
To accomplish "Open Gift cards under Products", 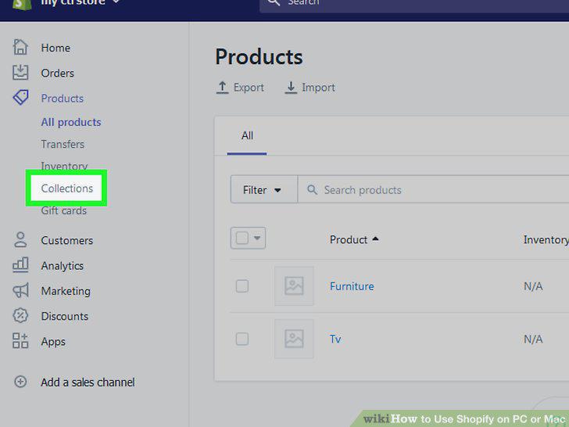I will click(x=63, y=210).
